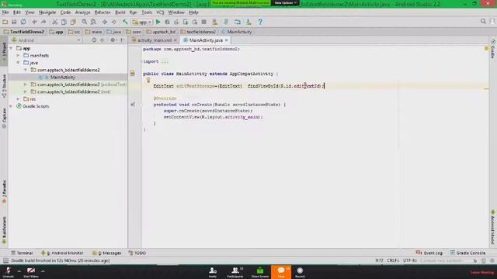Click the Undo arrow icon
497x279 pixels.
pyautogui.click(x=34, y=22)
